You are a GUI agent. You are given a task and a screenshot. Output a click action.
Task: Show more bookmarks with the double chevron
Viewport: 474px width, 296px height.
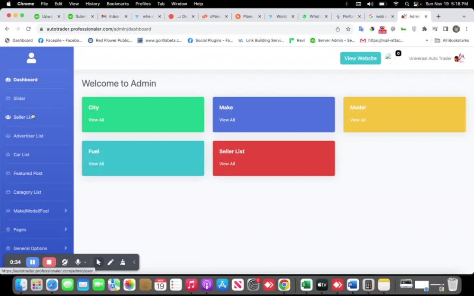[427, 40]
